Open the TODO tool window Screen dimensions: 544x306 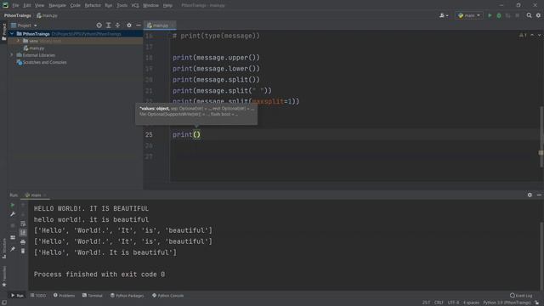pyautogui.click(x=37, y=296)
